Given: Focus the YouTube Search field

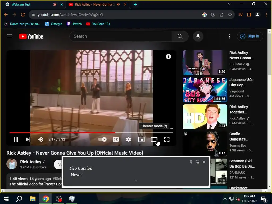Looking at the screenshot, I should (121, 36).
